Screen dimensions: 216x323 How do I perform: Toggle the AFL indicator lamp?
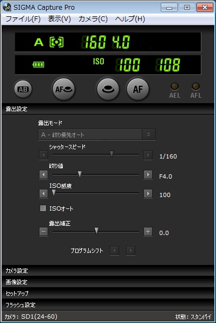coord(195,86)
